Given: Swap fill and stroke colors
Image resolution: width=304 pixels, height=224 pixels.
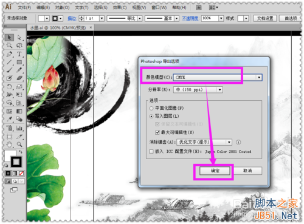Looking at the screenshot, I should click(21, 152).
